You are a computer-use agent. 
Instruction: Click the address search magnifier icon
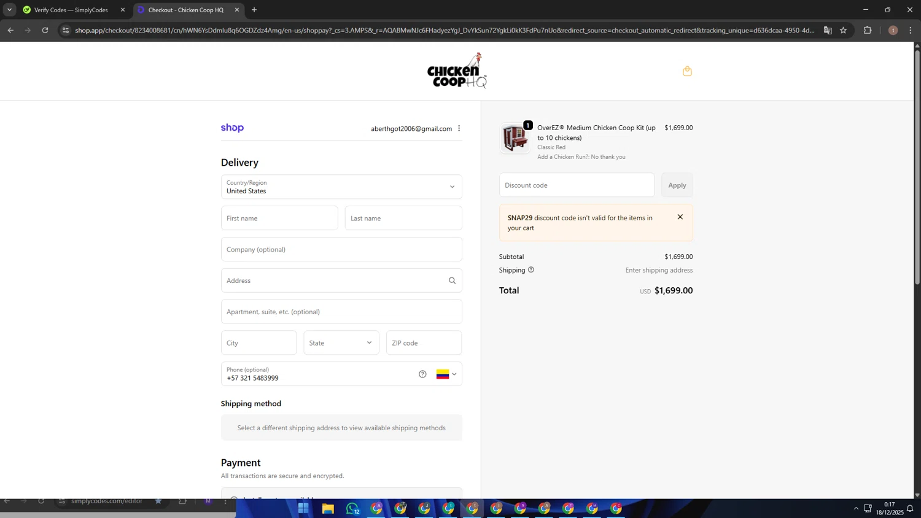(x=452, y=280)
